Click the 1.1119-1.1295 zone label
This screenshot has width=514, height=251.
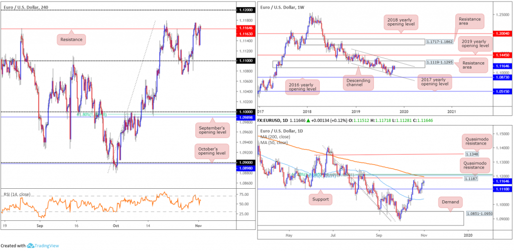coord(439,62)
